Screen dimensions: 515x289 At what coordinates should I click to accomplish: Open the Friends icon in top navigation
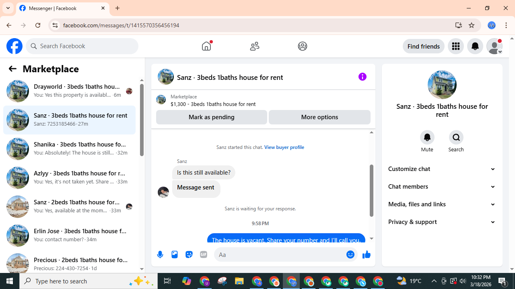click(x=255, y=46)
